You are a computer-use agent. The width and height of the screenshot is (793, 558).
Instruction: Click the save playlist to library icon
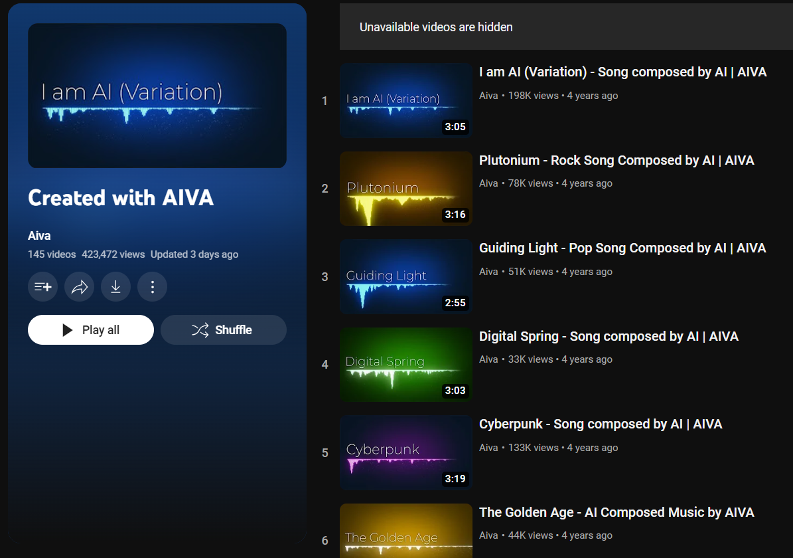tap(42, 287)
